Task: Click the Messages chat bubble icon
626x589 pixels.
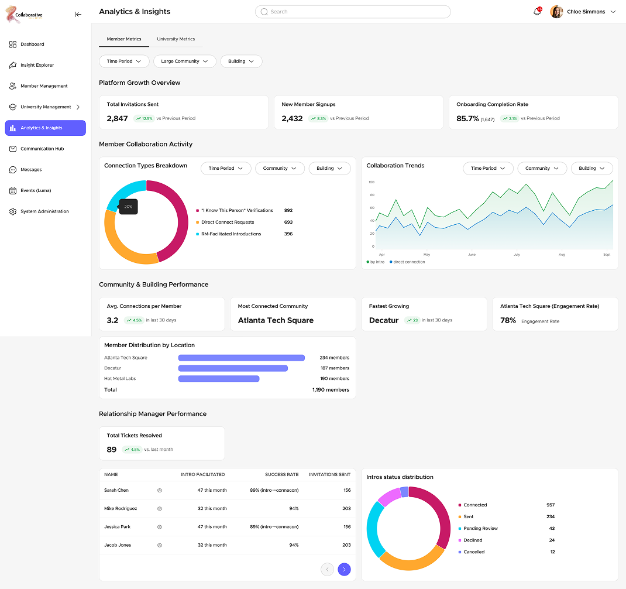Action: coord(13,169)
